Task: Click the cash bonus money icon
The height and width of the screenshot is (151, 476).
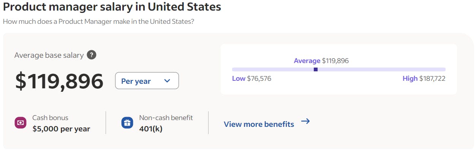Action: (20, 123)
